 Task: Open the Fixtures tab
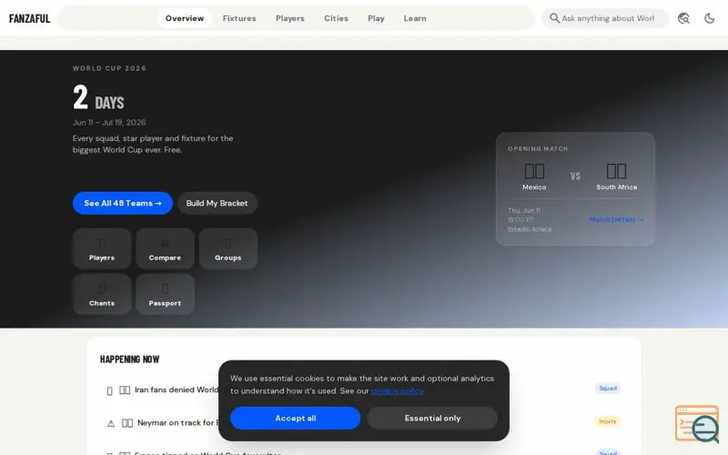tap(239, 18)
